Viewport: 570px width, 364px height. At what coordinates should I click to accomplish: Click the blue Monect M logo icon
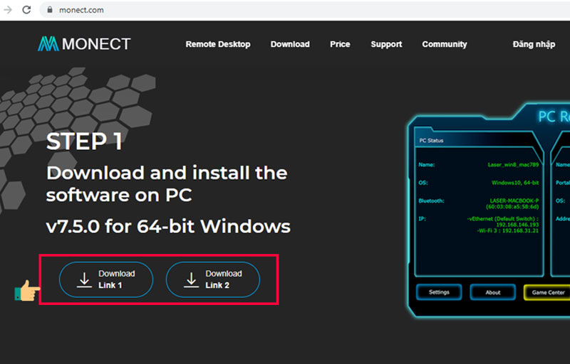(x=48, y=44)
